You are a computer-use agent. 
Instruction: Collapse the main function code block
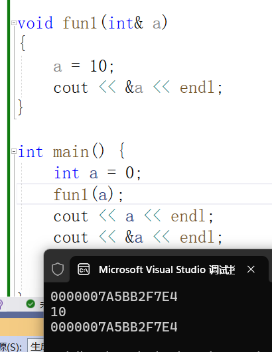[x=14, y=151]
